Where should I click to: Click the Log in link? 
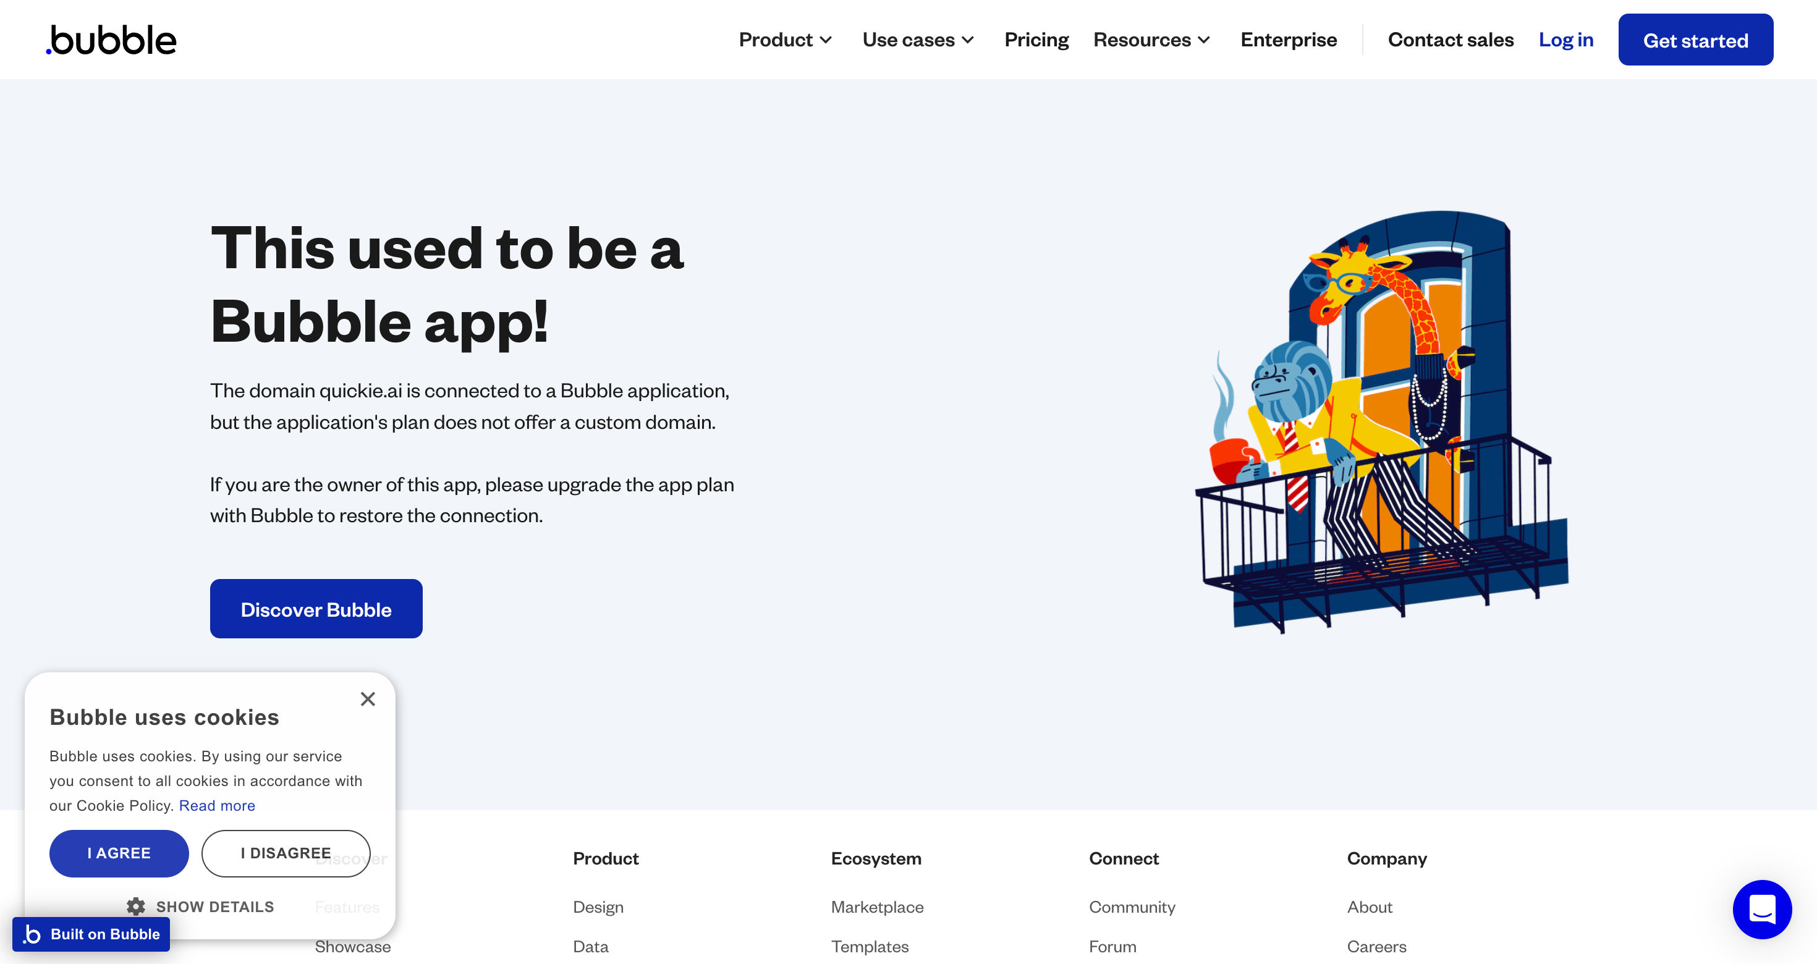pyautogui.click(x=1565, y=40)
